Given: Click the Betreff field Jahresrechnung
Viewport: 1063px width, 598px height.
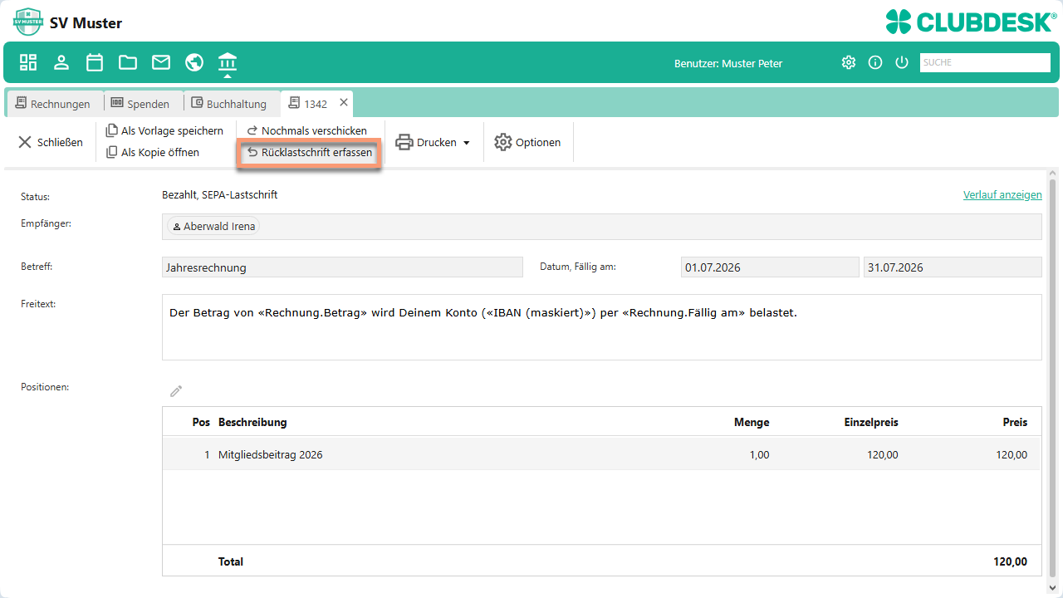Looking at the screenshot, I should pos(342,267).
